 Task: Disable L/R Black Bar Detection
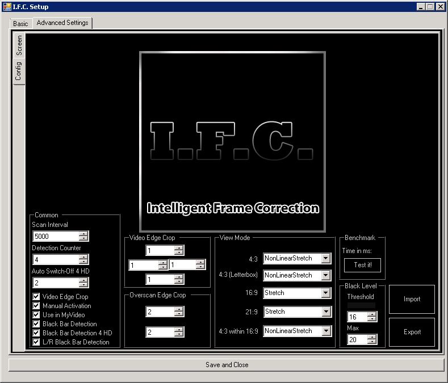[36, 342]
